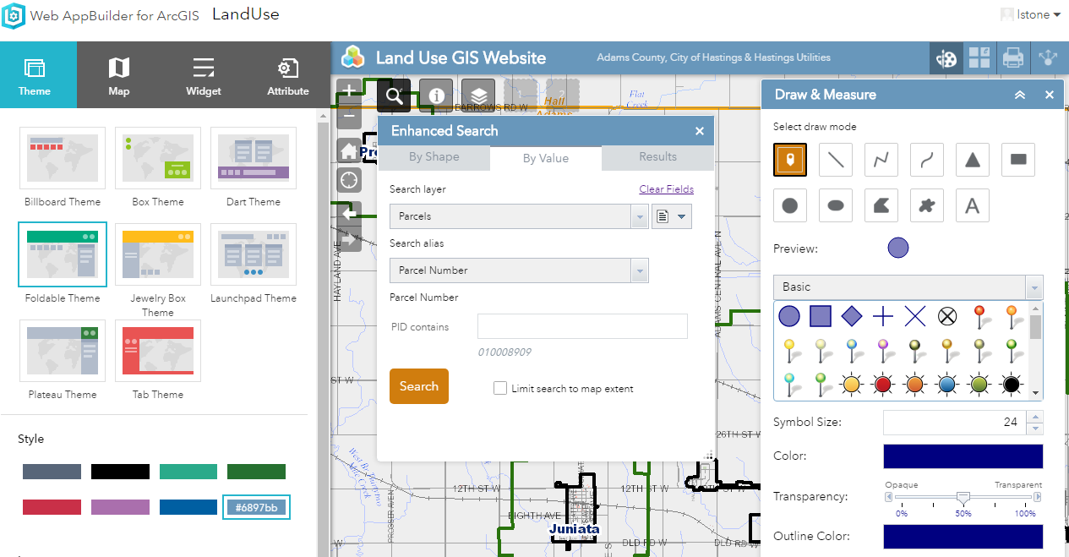
Task: Open the lstone user account menu
Action: (x=1030, y=14)
